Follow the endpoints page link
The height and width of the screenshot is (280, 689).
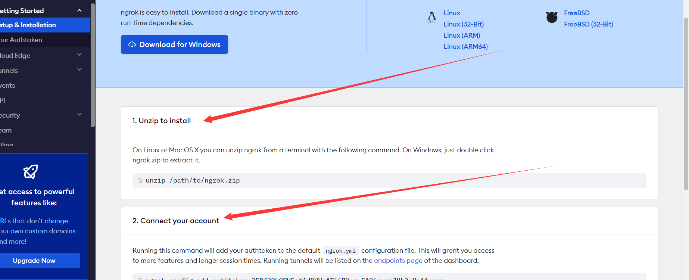point(398,261)
